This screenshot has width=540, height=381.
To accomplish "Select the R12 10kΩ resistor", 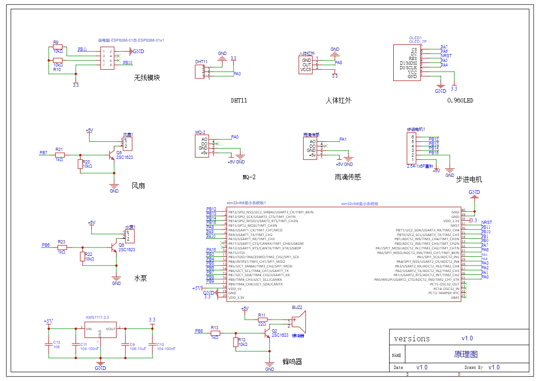I will point(235,342).
